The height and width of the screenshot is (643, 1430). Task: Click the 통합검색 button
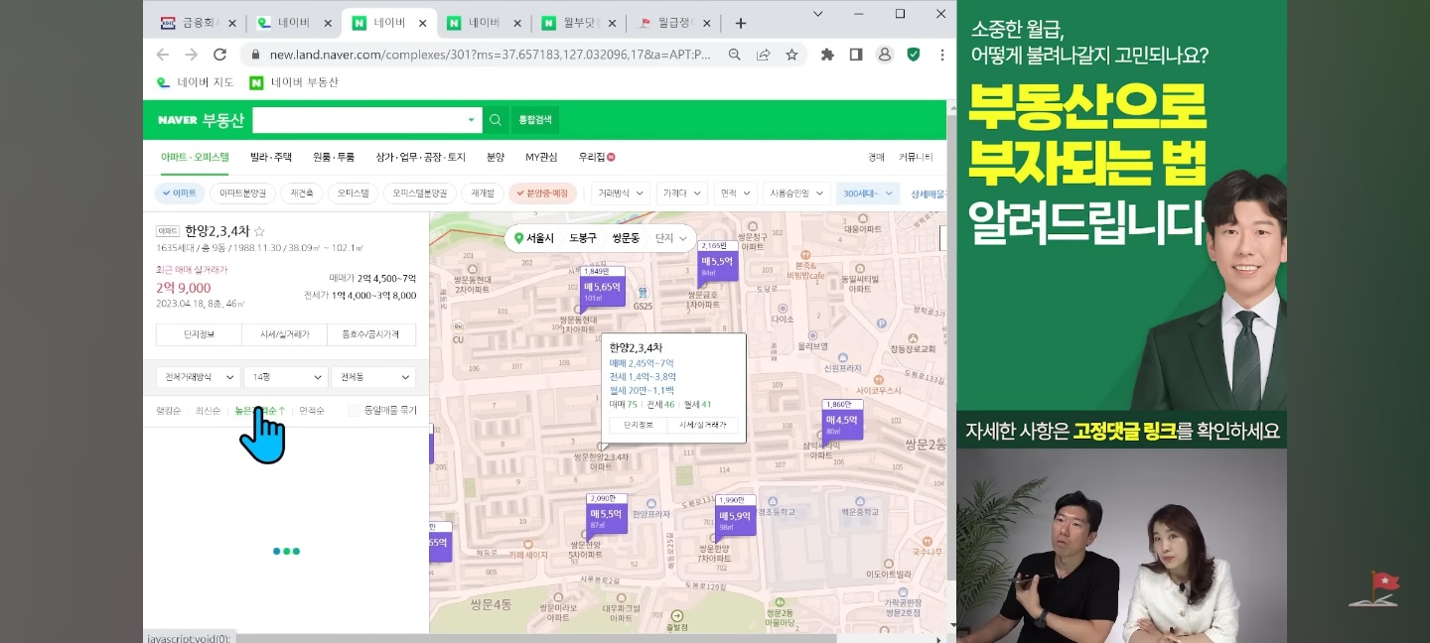pyautogui.click(x=535, y=120)
